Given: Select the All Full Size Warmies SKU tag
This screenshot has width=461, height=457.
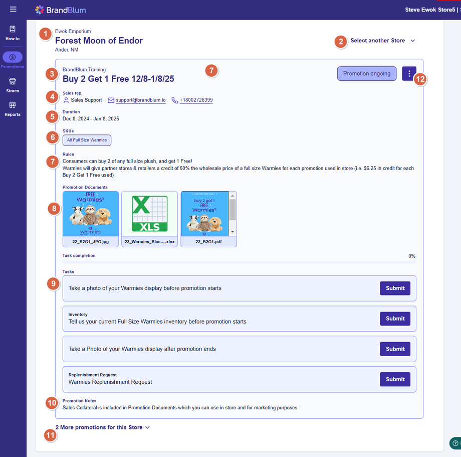Looking at the screenshot, I should click(x=87, y=140).
